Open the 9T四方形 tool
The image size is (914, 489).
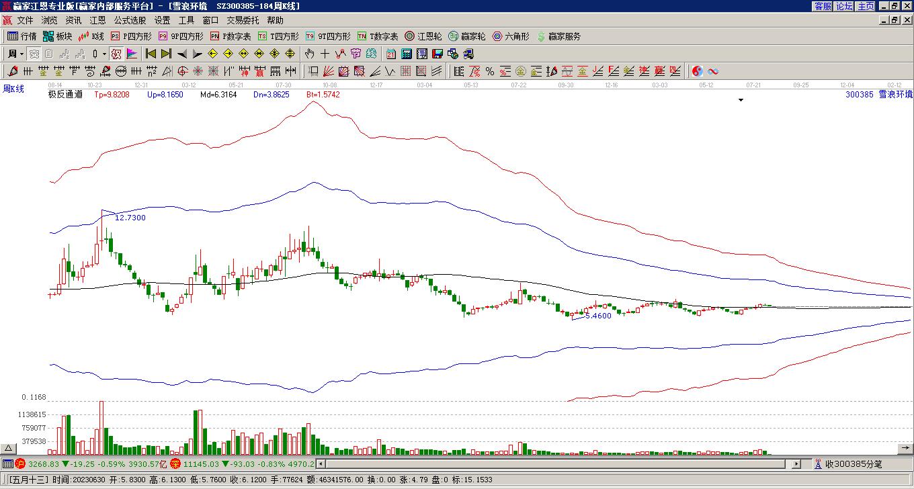(328, 36)
